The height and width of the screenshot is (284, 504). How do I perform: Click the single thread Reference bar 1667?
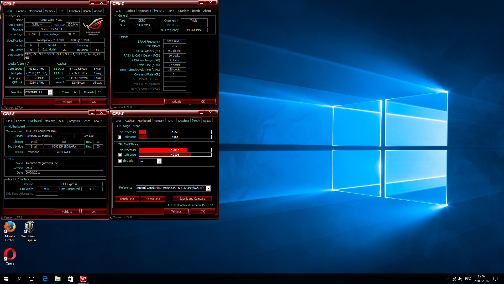tap(175, 137)
